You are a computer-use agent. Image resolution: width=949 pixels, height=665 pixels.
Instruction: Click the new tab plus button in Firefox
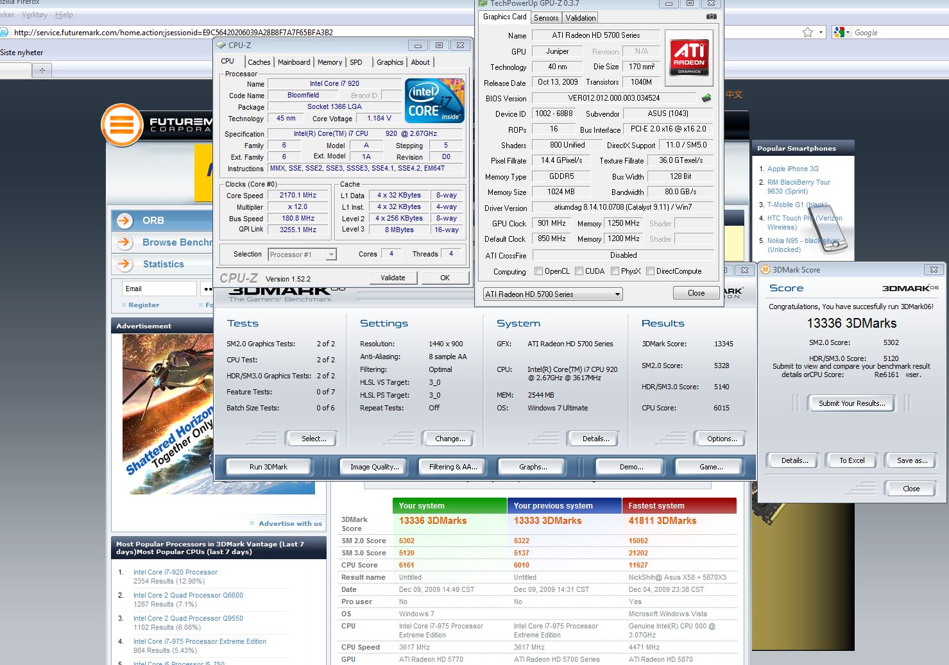coord(42,70)
